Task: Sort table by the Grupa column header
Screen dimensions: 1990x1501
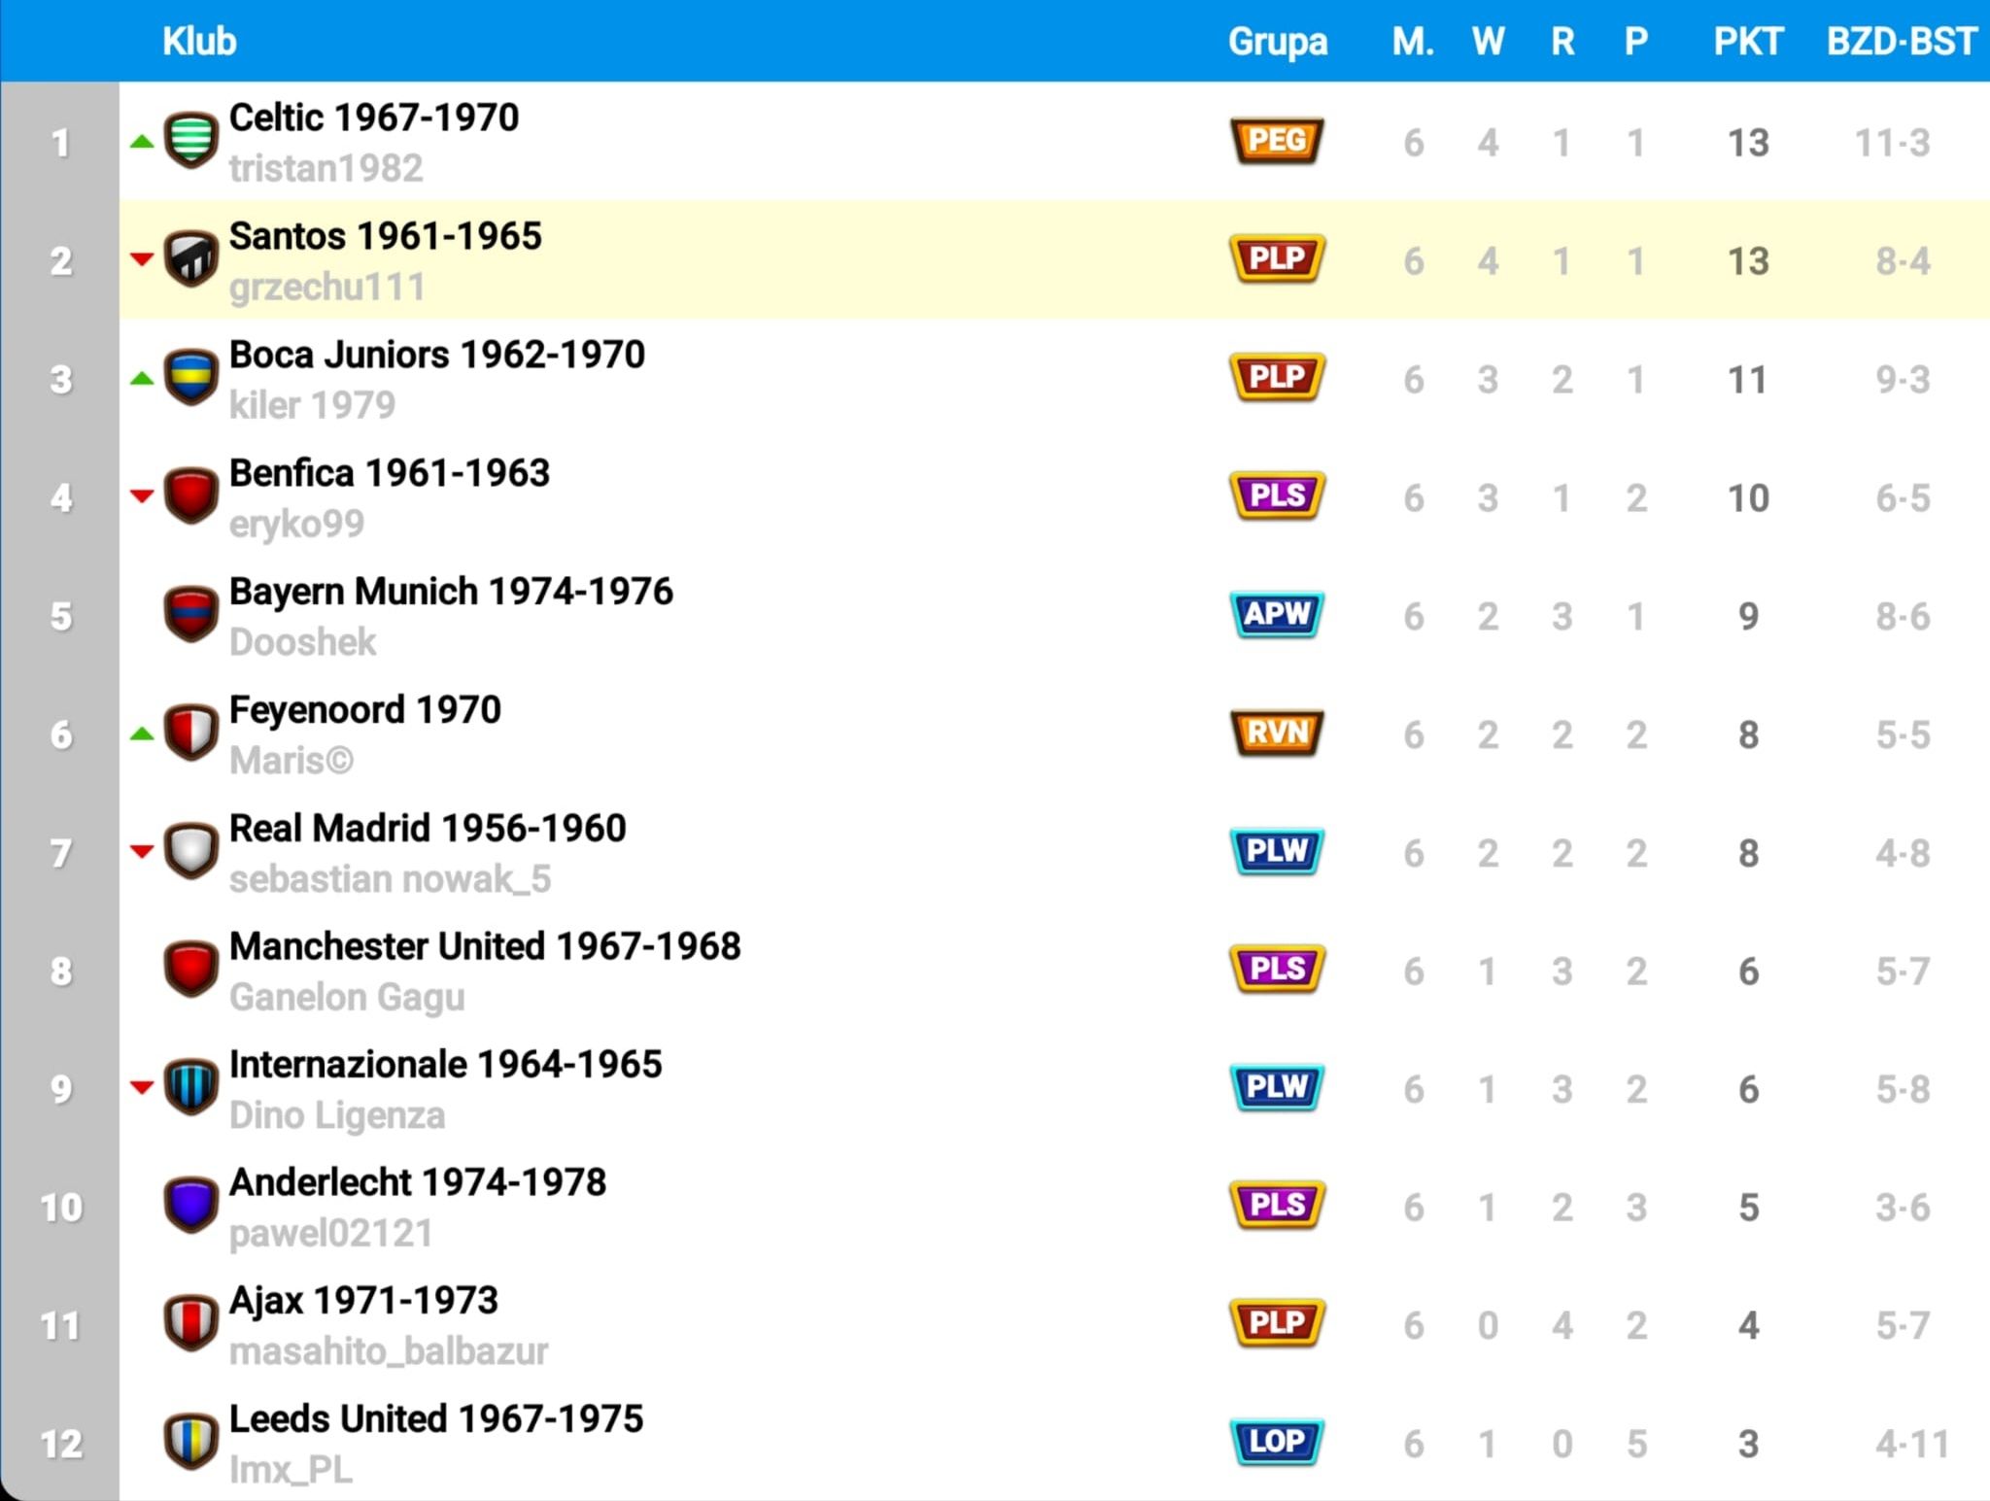Action: pyautogui.click(x=1277, y=42)
